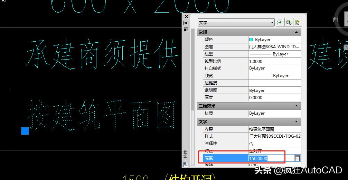Screen dimensions: 348x180
Task: Collapse the 文字 properties section
Action: pyautogui.click(x=296, y=121)
